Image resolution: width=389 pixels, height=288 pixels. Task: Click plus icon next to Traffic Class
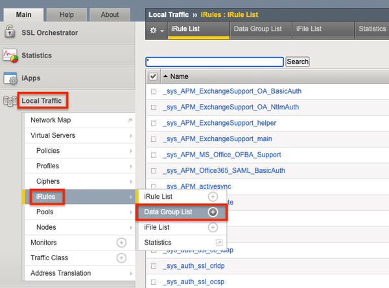point(121,258)
